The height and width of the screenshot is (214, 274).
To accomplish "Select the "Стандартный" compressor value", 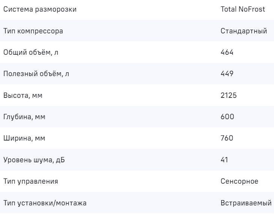I will [x=244, y=31].
